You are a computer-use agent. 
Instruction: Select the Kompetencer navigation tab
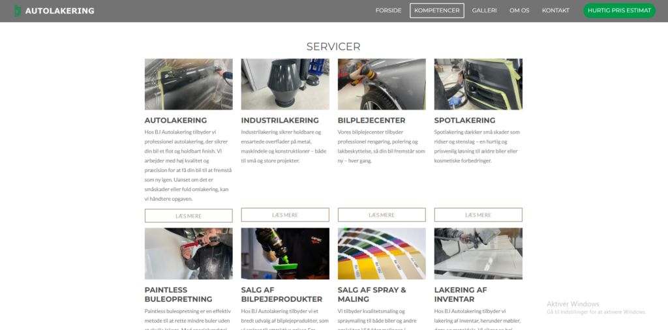(436, 10)
